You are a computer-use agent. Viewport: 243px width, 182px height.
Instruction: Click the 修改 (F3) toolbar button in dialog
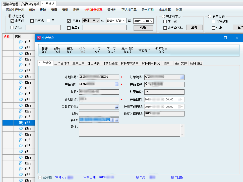click(x=57, y=50)
